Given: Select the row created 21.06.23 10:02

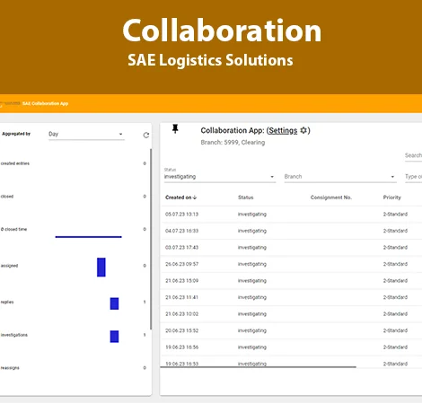Looking at the screenshot, I should pyautogui.click(x=291, y=314).
